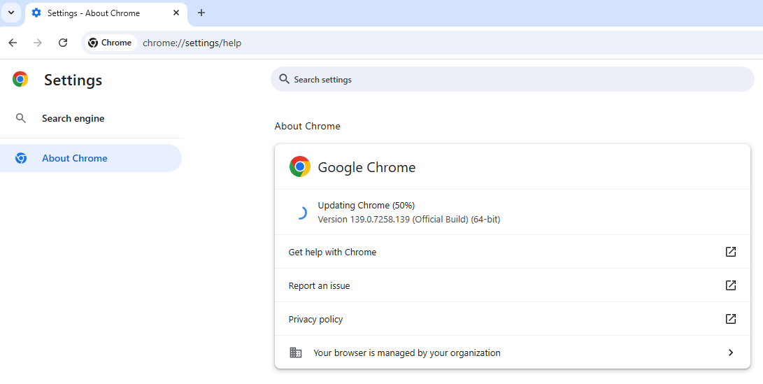Viewport: 763px width, 384px height.
Task: Click the magnifier icon in Search settings
Action: (x=284, y=79)
